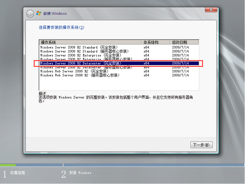Image resolution: width=245 pixels, height=184 pixels.
Task: Click the x64 cell of Web Server 完全安装 row
Action: [x=146, y=71]
